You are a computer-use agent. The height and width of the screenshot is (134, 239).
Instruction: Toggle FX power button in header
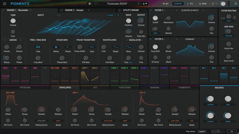coord(188,4)
